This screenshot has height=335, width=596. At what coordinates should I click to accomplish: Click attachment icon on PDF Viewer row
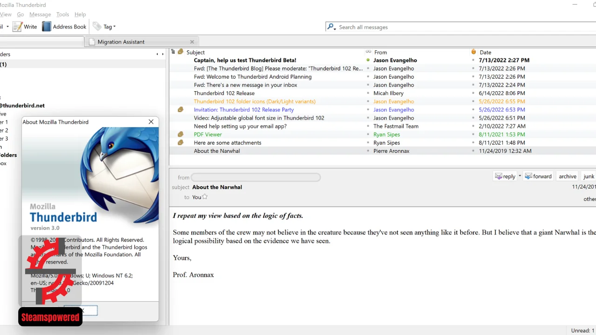tap(181, 134)
